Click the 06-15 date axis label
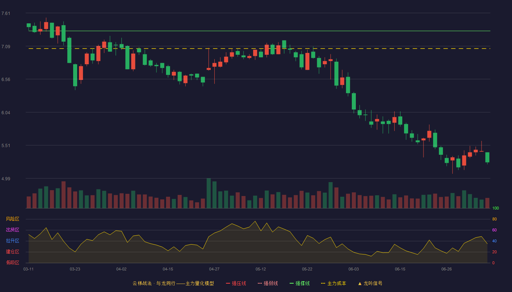 click(x=400, y=269)
